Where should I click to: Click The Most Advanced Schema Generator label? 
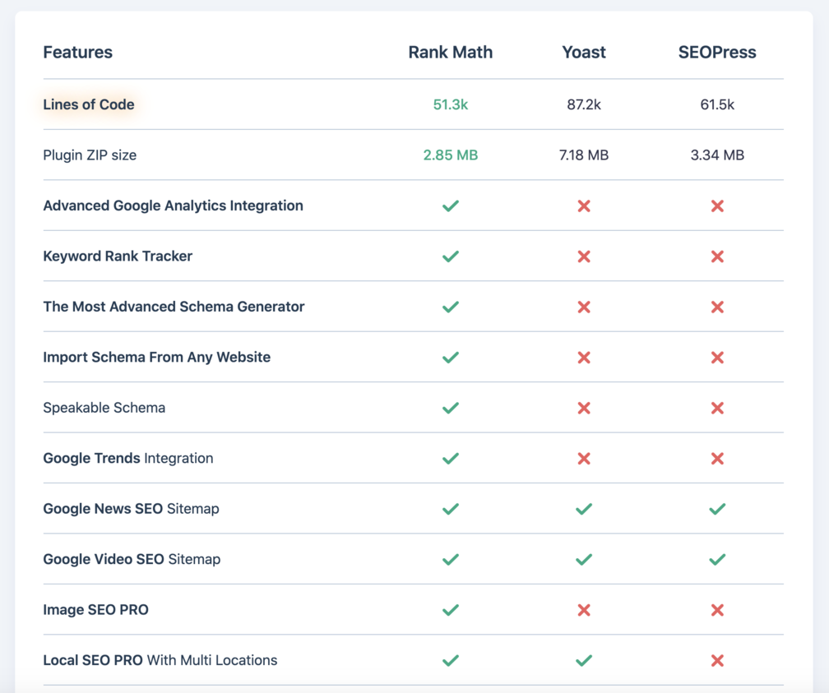pyautogui.click(x=174, y=307)
